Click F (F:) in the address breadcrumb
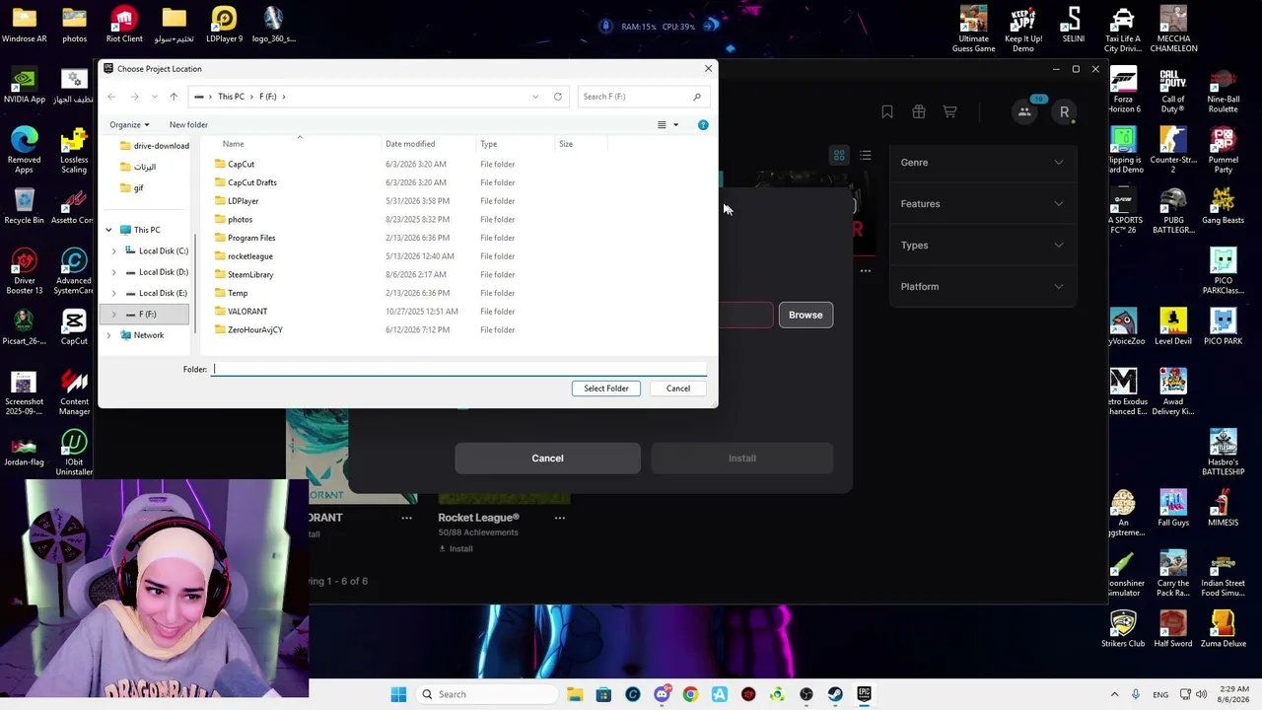1262x710 pixels. [267, 97]
